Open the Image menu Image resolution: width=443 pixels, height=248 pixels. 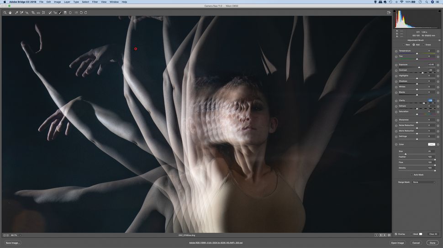pos(58,2)
